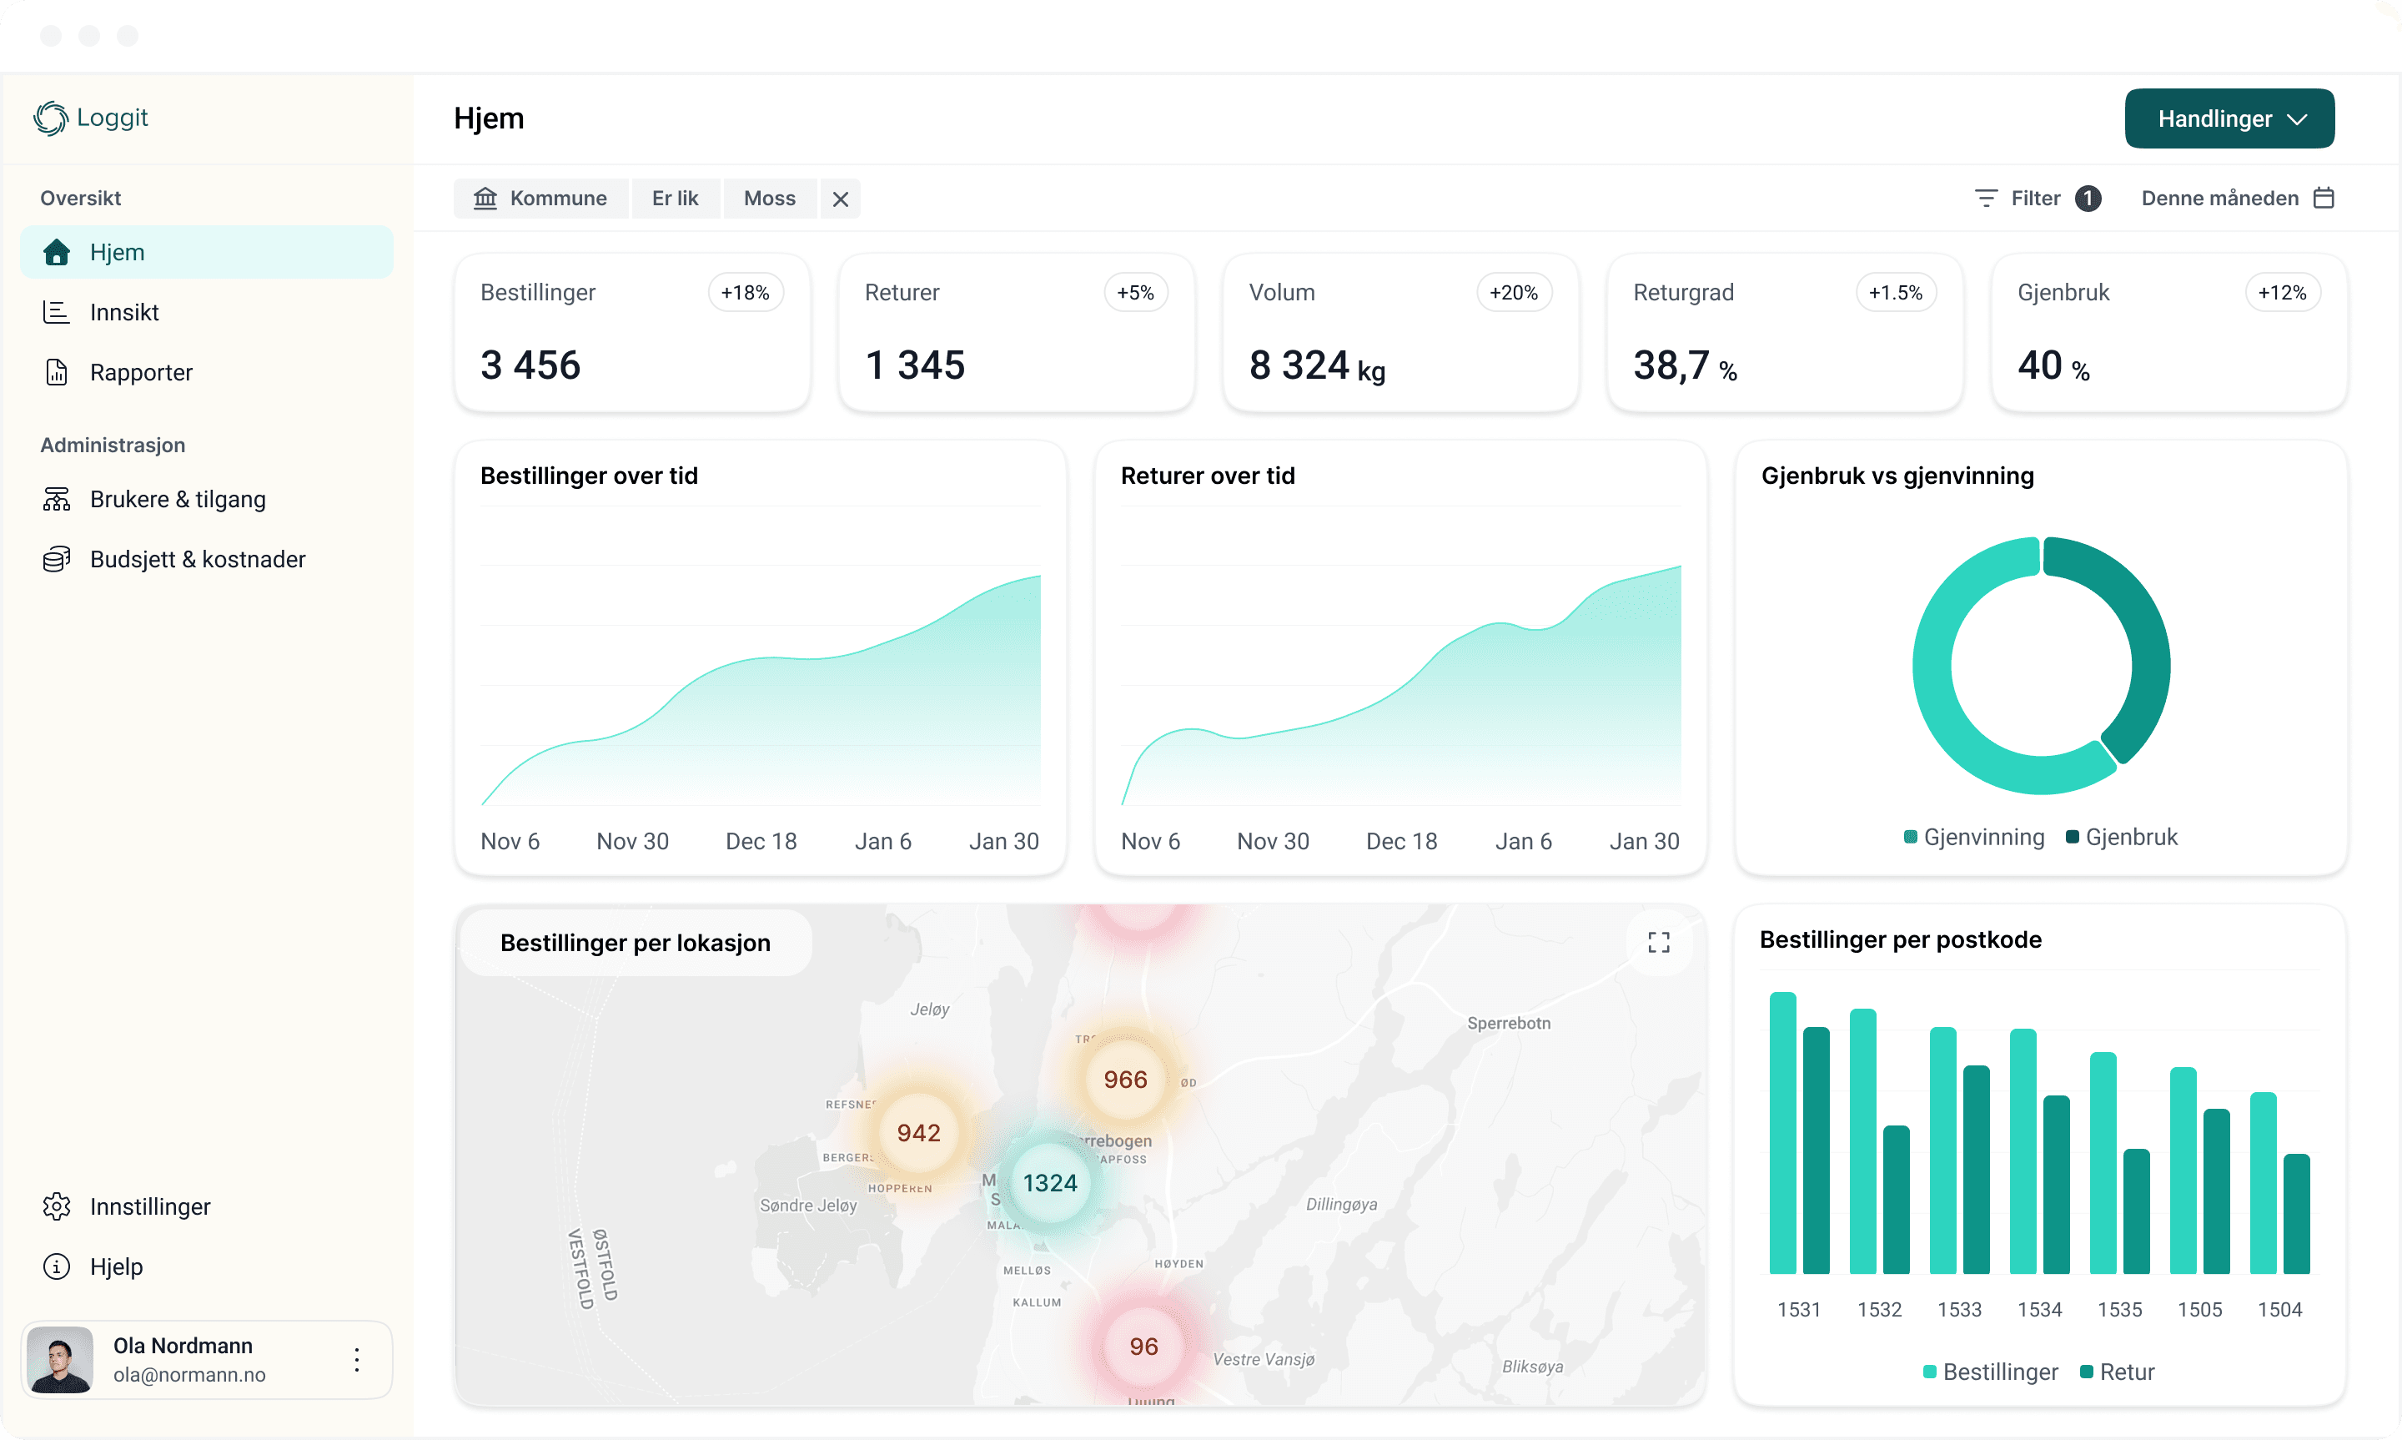Toggle the Retur legend under postkode chart
The height and width of the screenshot is (1440, 2402).
coord(2118,1371)
